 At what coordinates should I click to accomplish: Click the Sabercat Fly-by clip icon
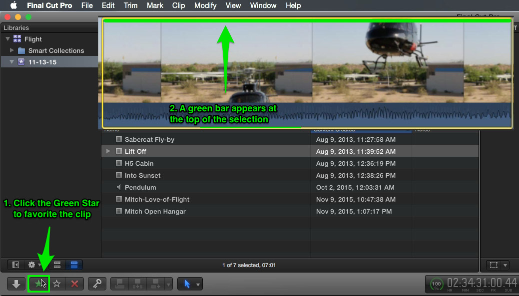coord(119,139)
